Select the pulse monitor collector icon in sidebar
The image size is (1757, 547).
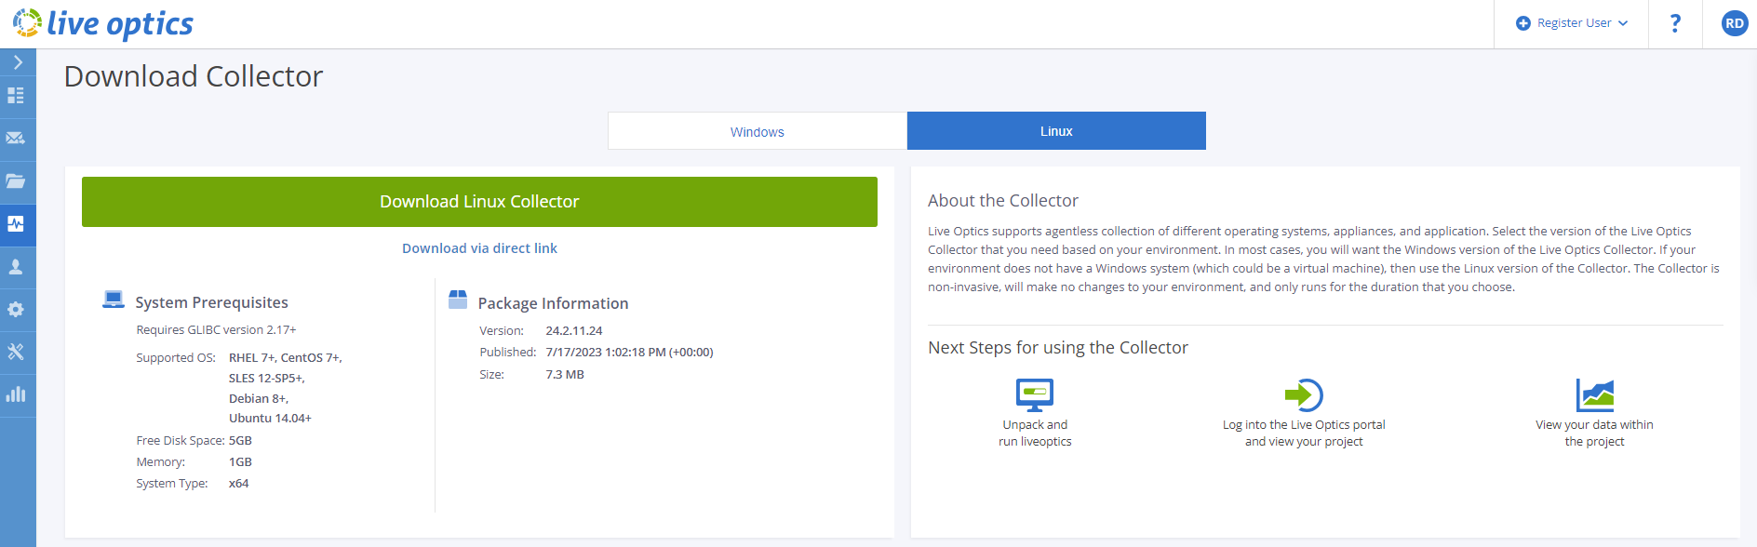point(16,224)
